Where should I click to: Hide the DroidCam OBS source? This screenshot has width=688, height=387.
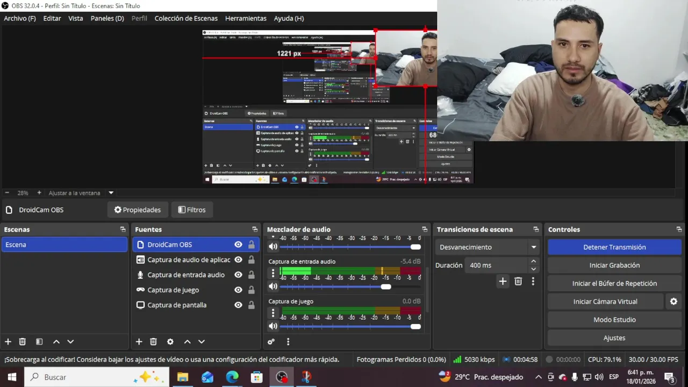[x=238, y=245]
